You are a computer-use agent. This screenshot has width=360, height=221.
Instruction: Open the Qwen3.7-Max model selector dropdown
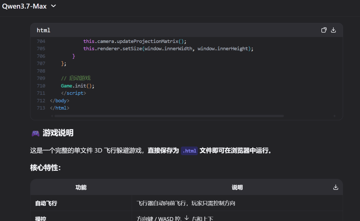click(x=29, y=6)
